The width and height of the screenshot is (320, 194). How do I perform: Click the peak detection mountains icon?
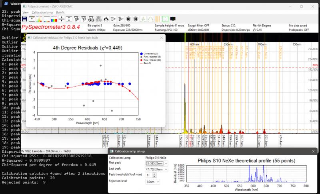click(106, 18)
